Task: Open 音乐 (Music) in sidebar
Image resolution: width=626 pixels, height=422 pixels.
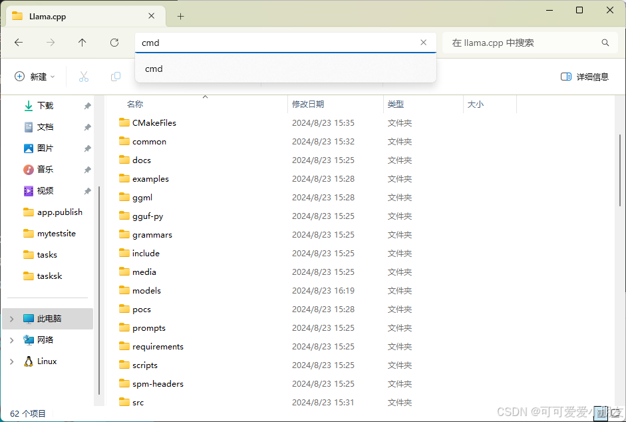Action: point(45,170)
